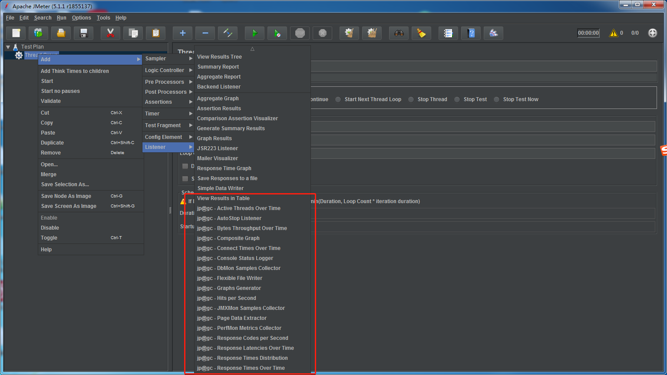This screenshot has height=375, width=667.
Task: Tick the checkbox labeled S above the scheduler box
Action: coord(185,179)
